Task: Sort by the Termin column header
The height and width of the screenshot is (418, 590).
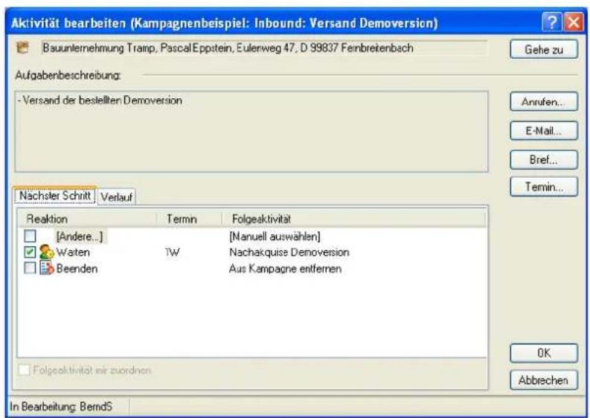Action: (x=189, y=219)
